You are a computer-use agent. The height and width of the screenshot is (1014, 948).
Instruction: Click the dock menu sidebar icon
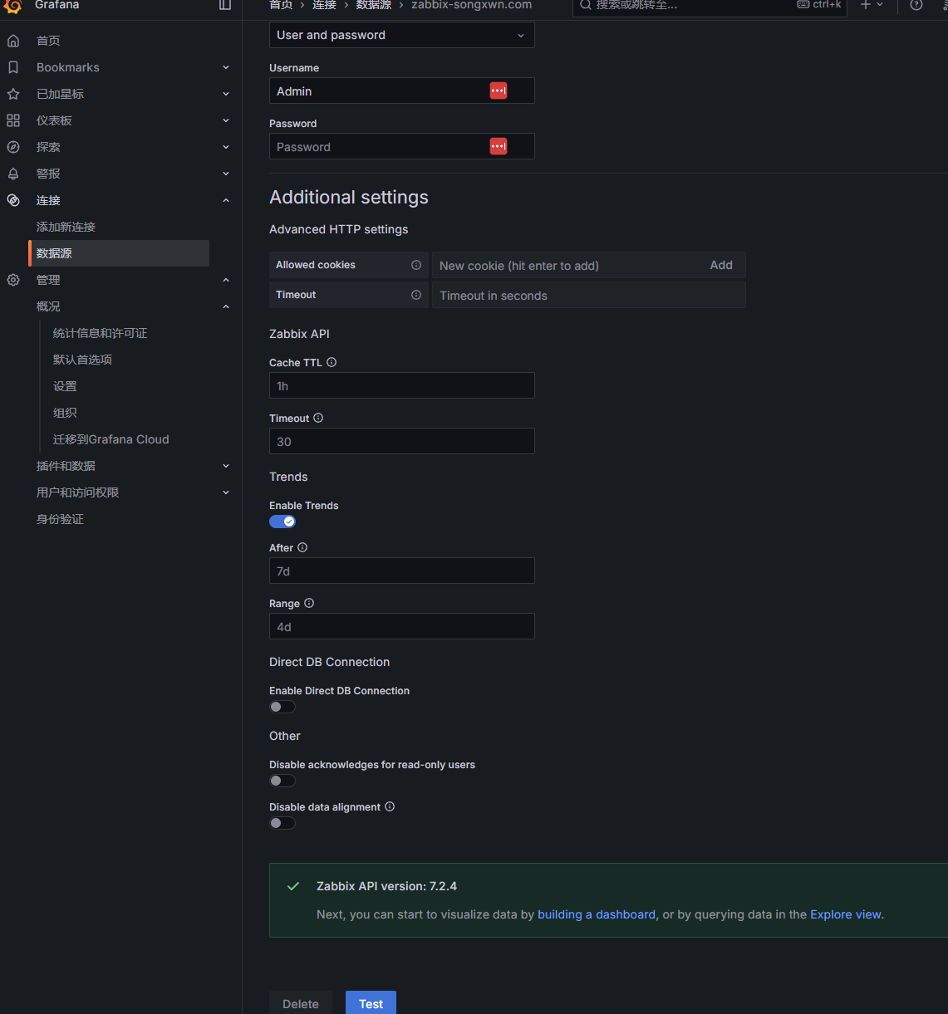point(225,5)
